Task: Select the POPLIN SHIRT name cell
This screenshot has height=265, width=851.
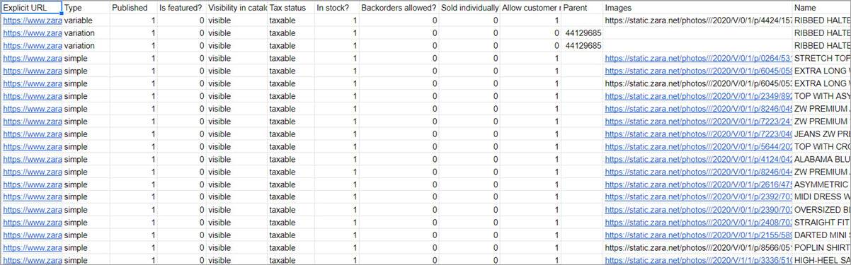Action: (821, 248)
